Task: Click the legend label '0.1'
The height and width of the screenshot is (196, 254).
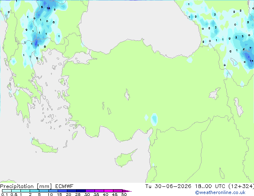Action: tap(4, 194)
